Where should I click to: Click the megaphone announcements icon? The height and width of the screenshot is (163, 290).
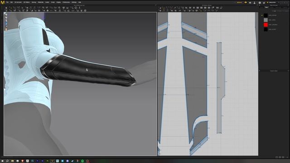click(x=250, y=3)
